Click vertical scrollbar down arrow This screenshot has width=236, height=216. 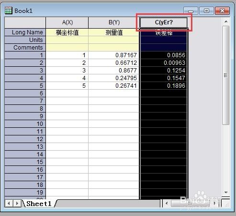tap(226, 193)
